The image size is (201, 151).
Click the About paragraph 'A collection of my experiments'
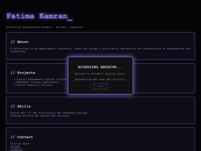(x=100, y=50)
